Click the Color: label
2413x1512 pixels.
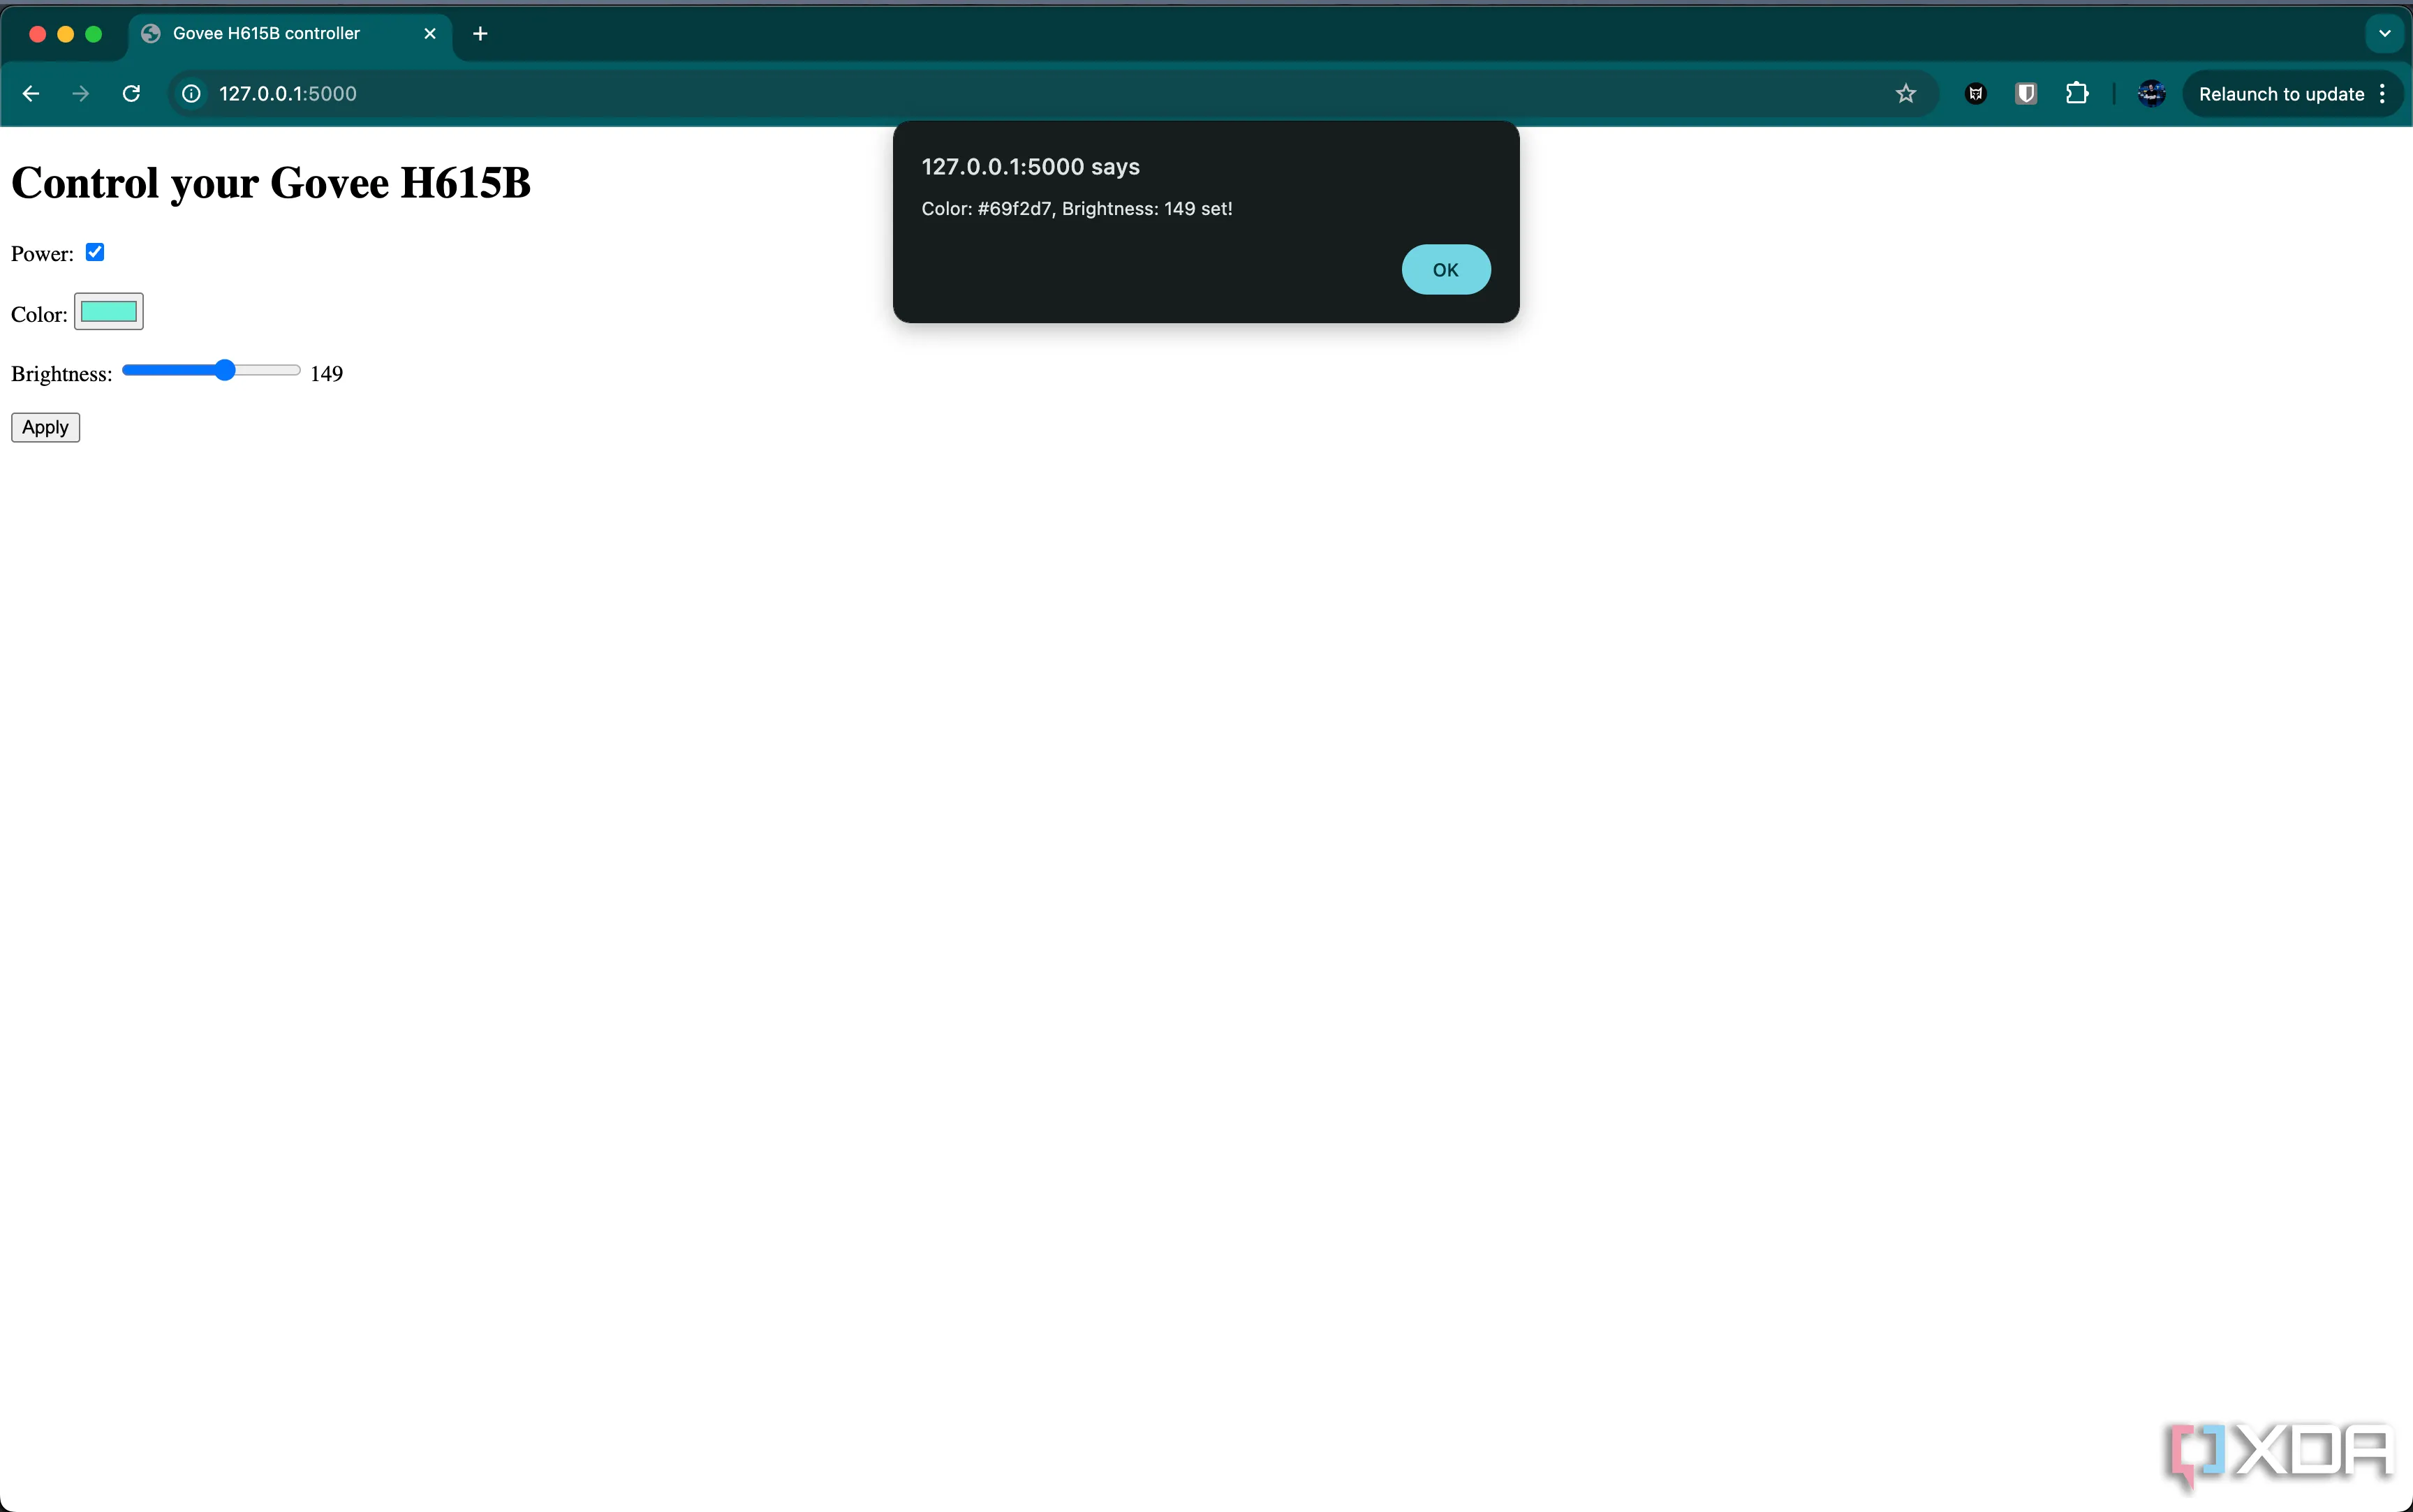pos(39,315)
